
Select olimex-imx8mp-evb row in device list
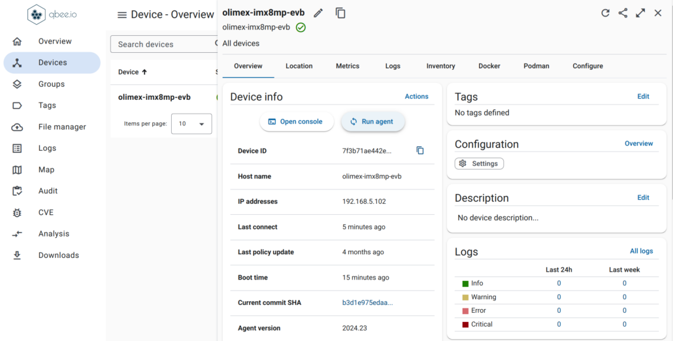point(164,97)
